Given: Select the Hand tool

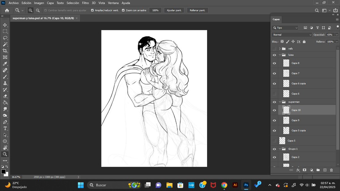Looking at the screenshot, I should [x=5, y=148].
